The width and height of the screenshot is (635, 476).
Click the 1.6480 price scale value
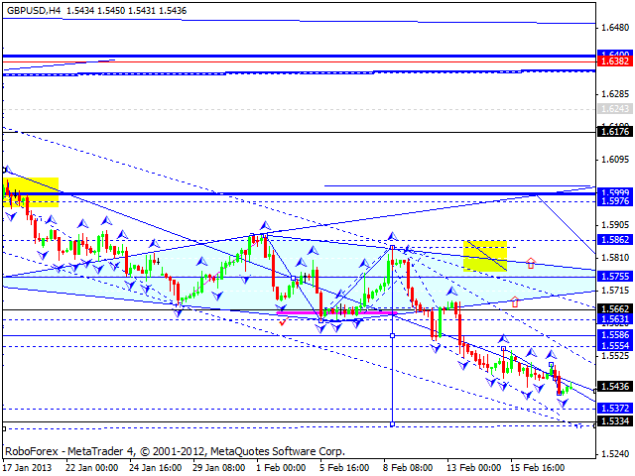615,28
